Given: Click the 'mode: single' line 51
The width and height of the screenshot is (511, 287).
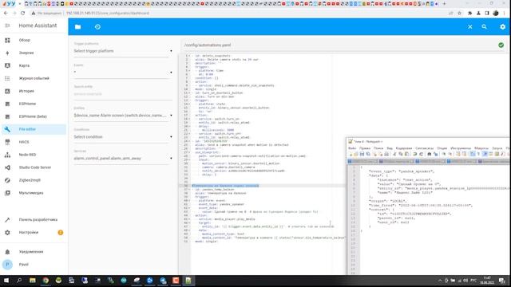Looking at the screenshot, I should coord(206,242).
